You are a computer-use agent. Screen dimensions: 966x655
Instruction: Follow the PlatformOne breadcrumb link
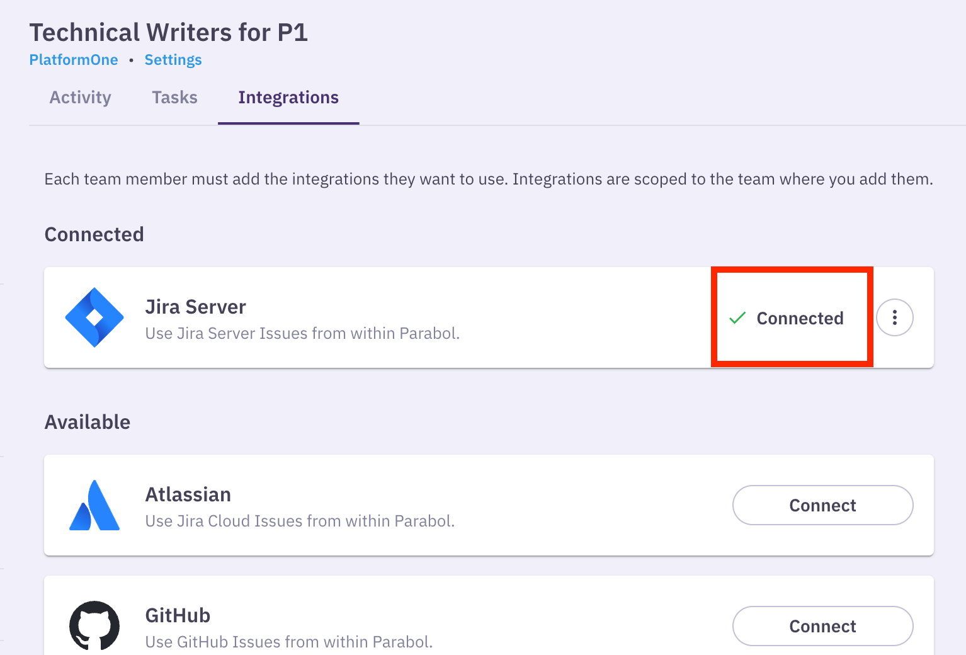click(74, 60)
